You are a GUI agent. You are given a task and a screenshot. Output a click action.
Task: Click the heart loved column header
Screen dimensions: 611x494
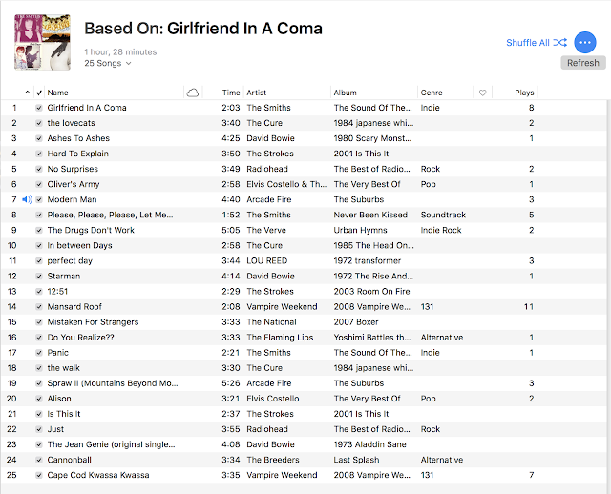pyautogui.click(x=482, y=93)
